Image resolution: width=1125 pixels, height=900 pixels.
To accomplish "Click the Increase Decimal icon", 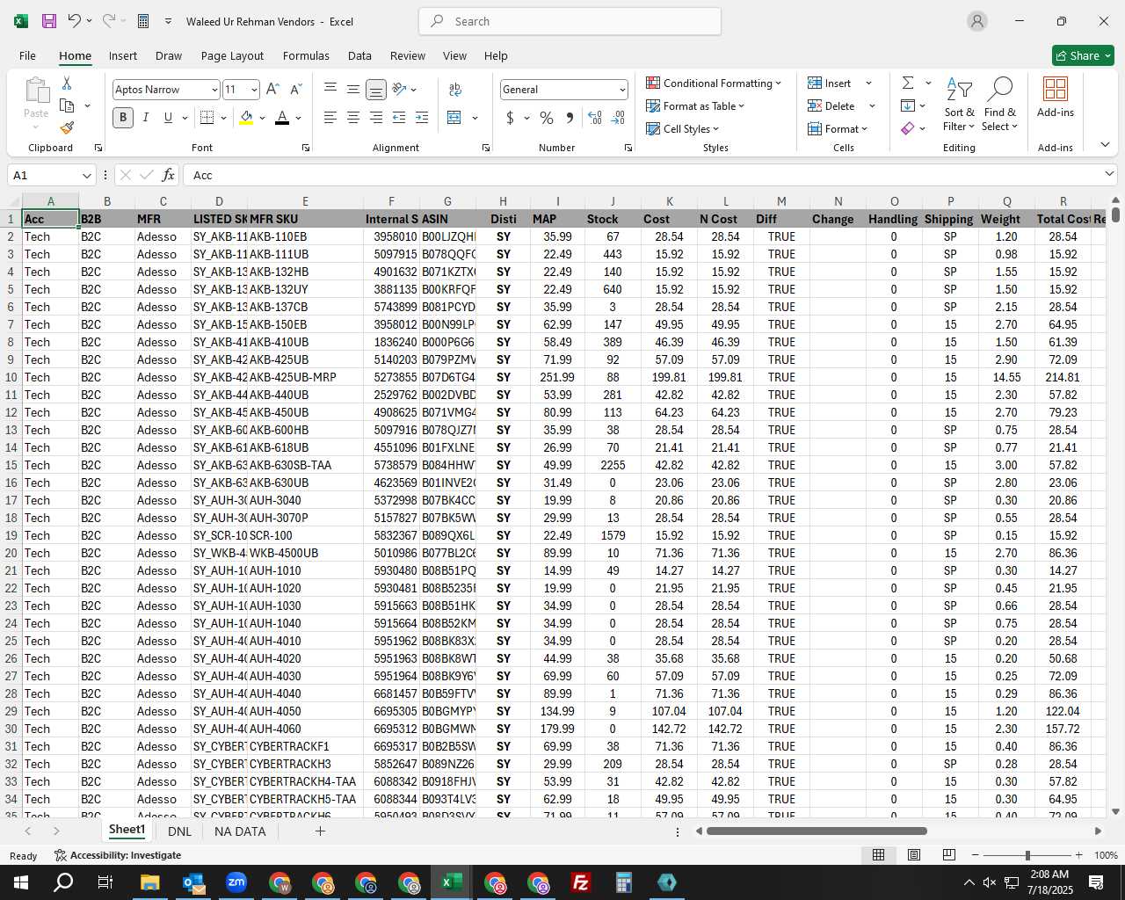I will 595,117.
